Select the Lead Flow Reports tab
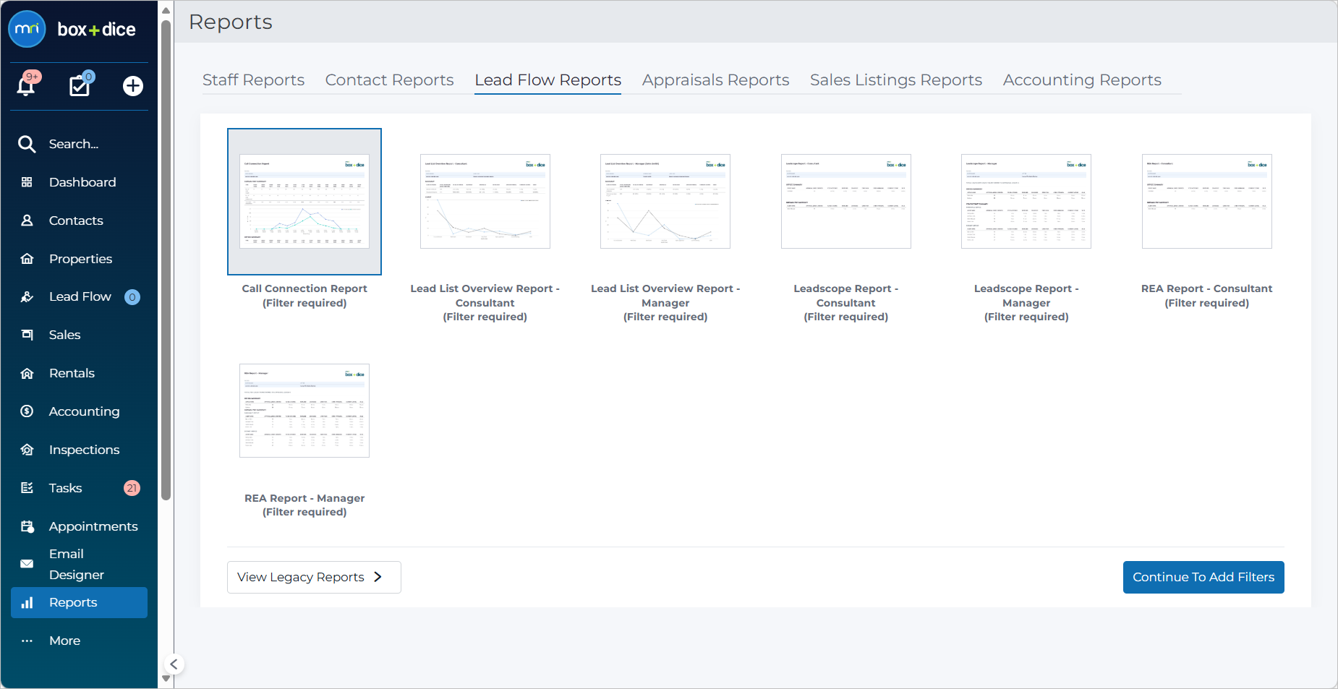This screenshot has width=1338, height=689. pos(547,80)
